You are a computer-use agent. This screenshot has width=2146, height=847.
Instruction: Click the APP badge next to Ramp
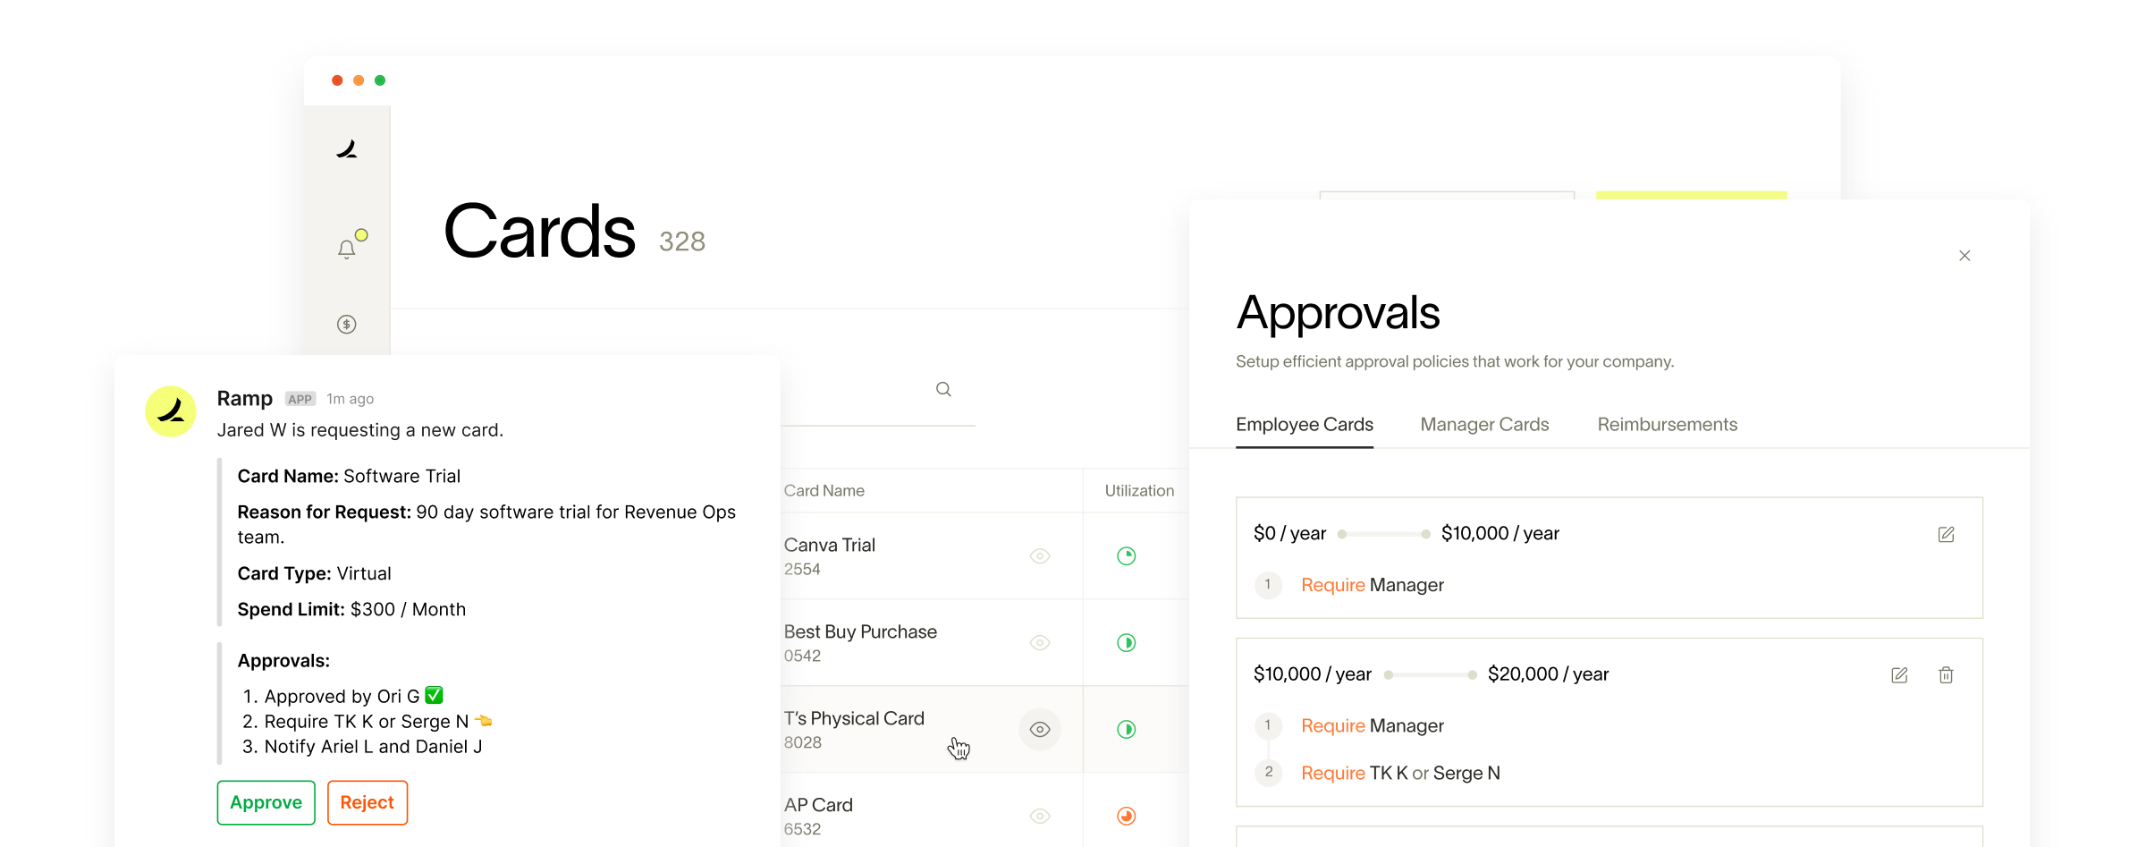pos(300,399)
